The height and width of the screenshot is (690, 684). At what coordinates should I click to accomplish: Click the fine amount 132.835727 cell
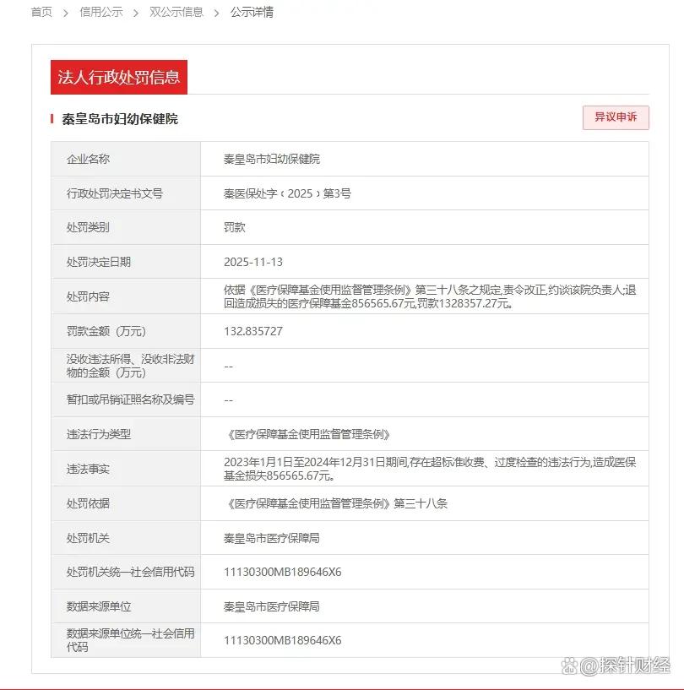point(253,331)
